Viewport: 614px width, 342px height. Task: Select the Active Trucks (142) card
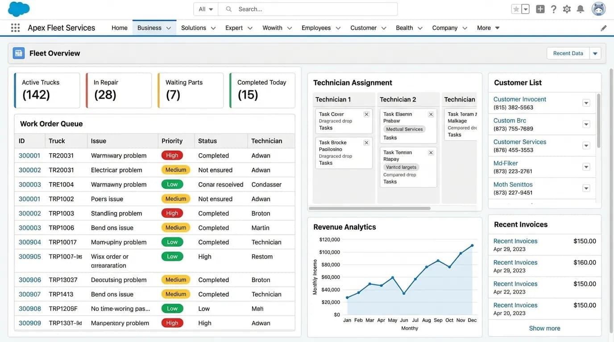click(47, 90)
